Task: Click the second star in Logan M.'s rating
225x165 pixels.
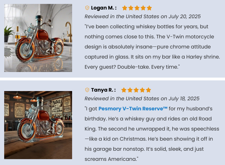Action: click(131, 8)
